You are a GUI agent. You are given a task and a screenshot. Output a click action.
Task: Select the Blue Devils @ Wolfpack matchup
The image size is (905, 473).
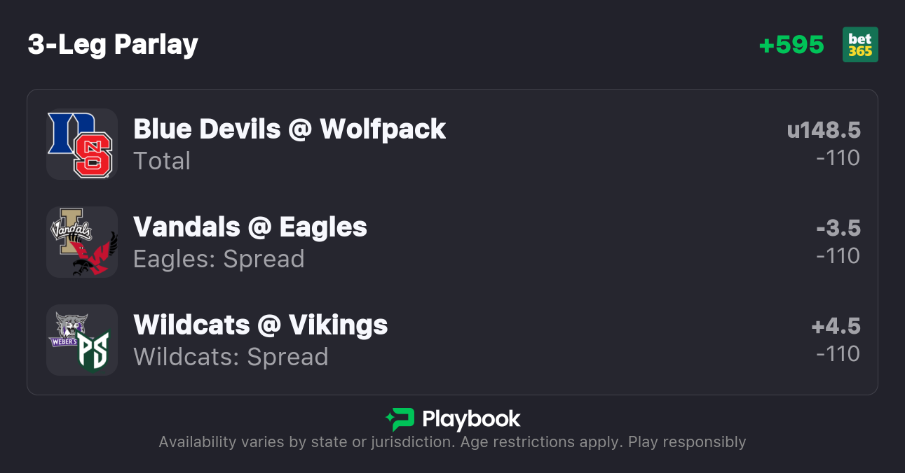click(x=290, y=129)
